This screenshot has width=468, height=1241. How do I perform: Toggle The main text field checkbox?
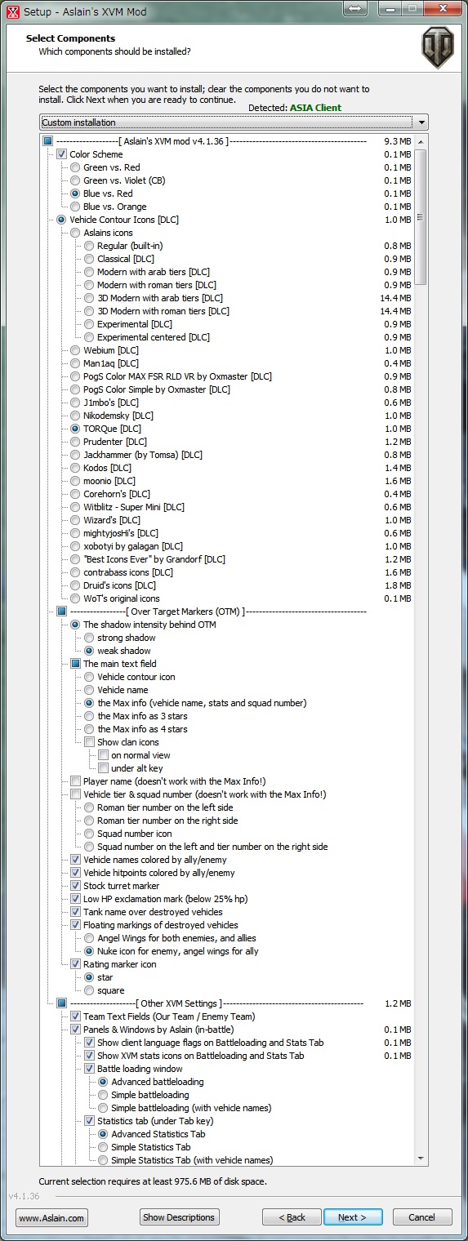76,664
